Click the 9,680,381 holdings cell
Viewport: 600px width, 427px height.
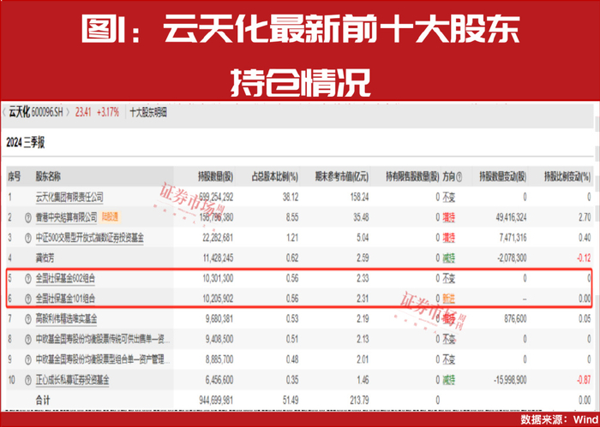pyautogui.click(x=219, y=319)
